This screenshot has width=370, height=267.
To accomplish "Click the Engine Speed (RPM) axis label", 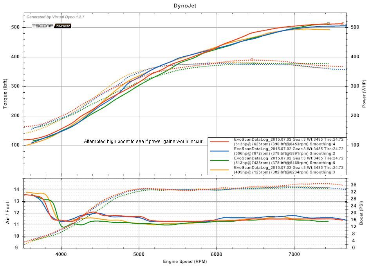I will (184, 261).
